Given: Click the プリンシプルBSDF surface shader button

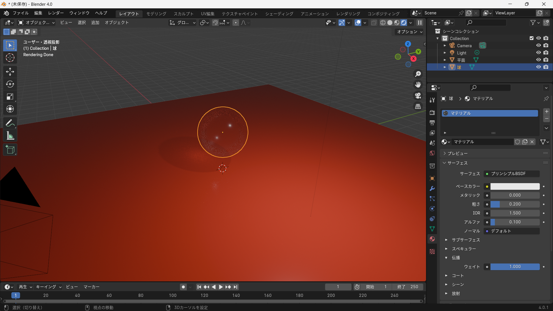Looking at the screenshot, I should pyautogui.click(x=511, y=174).
